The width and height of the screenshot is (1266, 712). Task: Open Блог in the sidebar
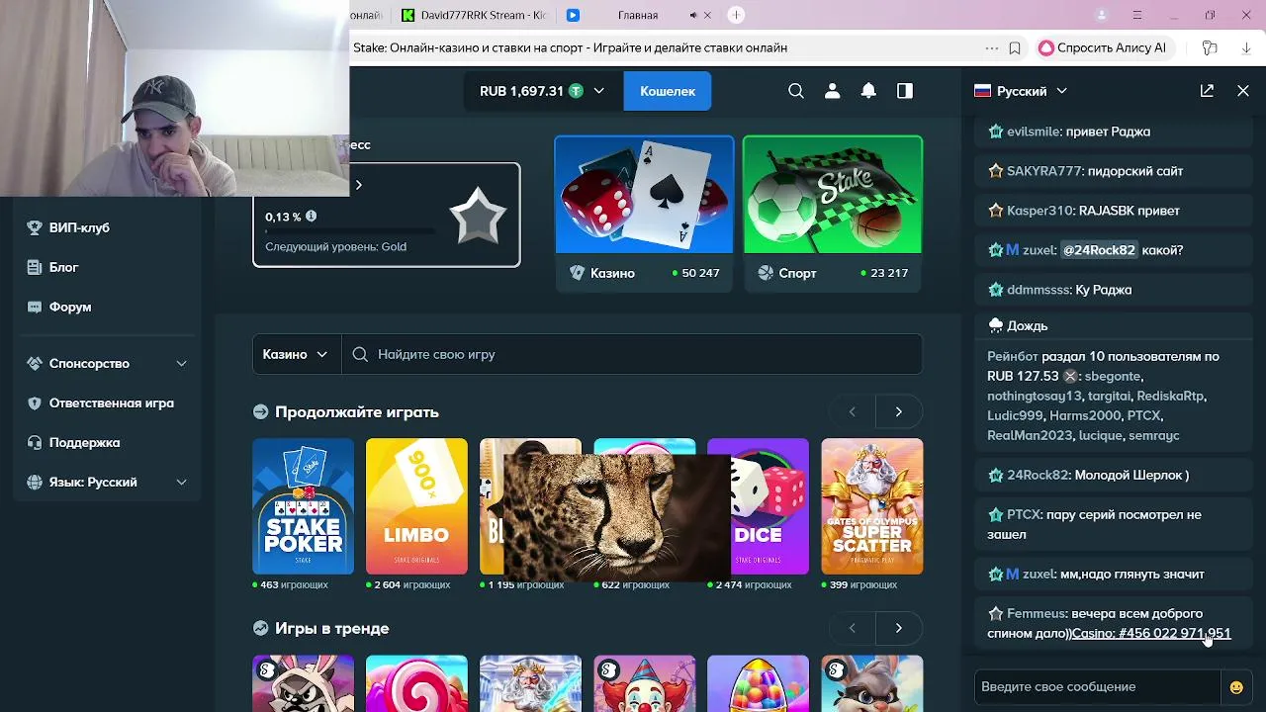click(x=63, y=267)
